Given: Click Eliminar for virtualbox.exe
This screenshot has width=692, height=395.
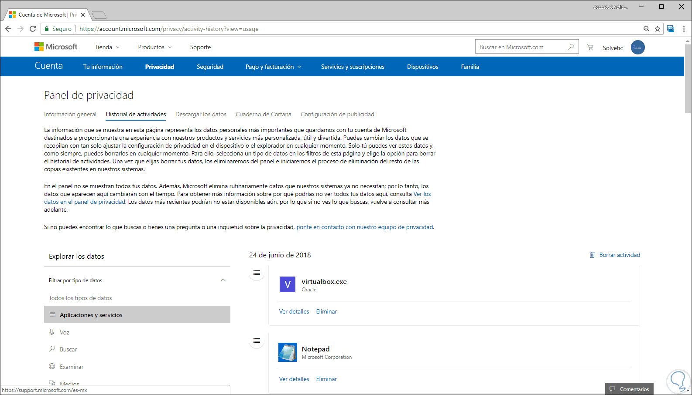Looking at the screenshot, I should 326,311.
